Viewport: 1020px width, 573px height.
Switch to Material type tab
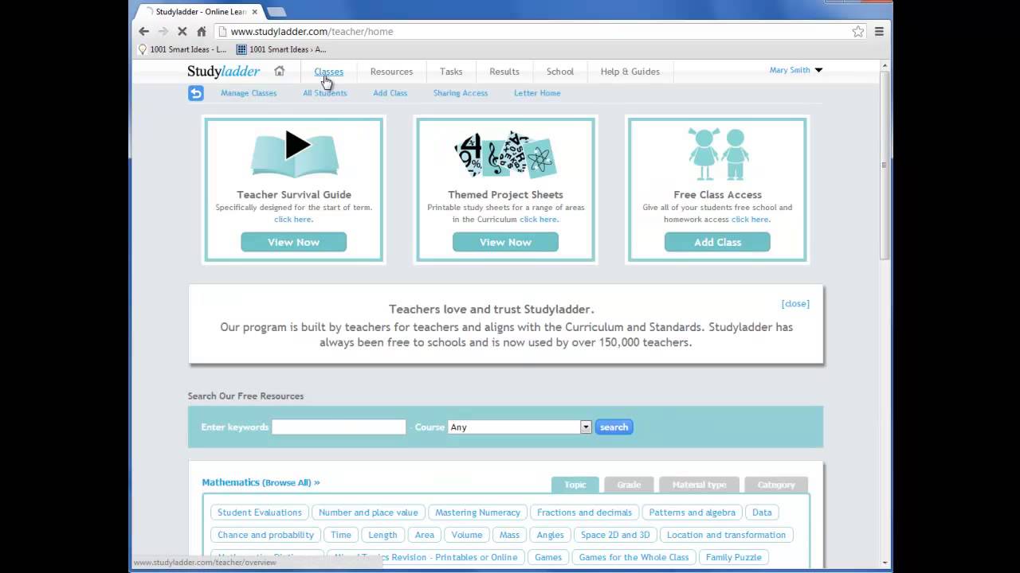[699, 485]
